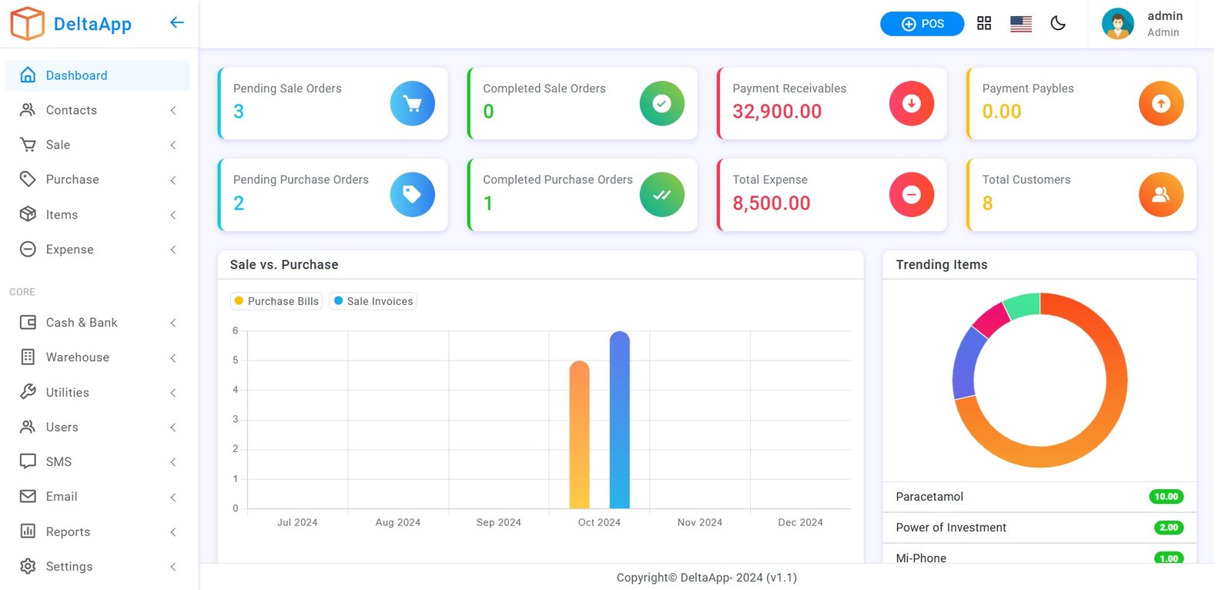The height and width of the screenshot is (590, 1232).
Task: Toggle Sale Invoices series in chart legend
Action: [x=373, y=301]
